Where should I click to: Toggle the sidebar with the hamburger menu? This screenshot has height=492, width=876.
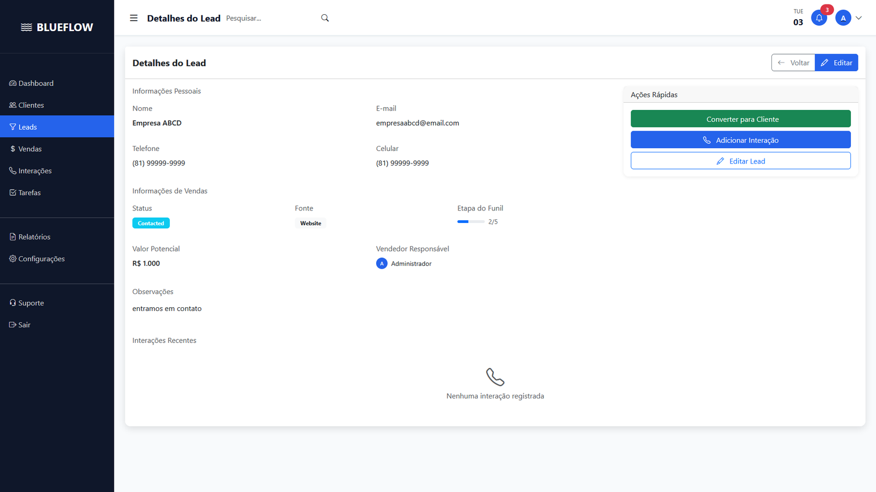(x=133, y=17)
